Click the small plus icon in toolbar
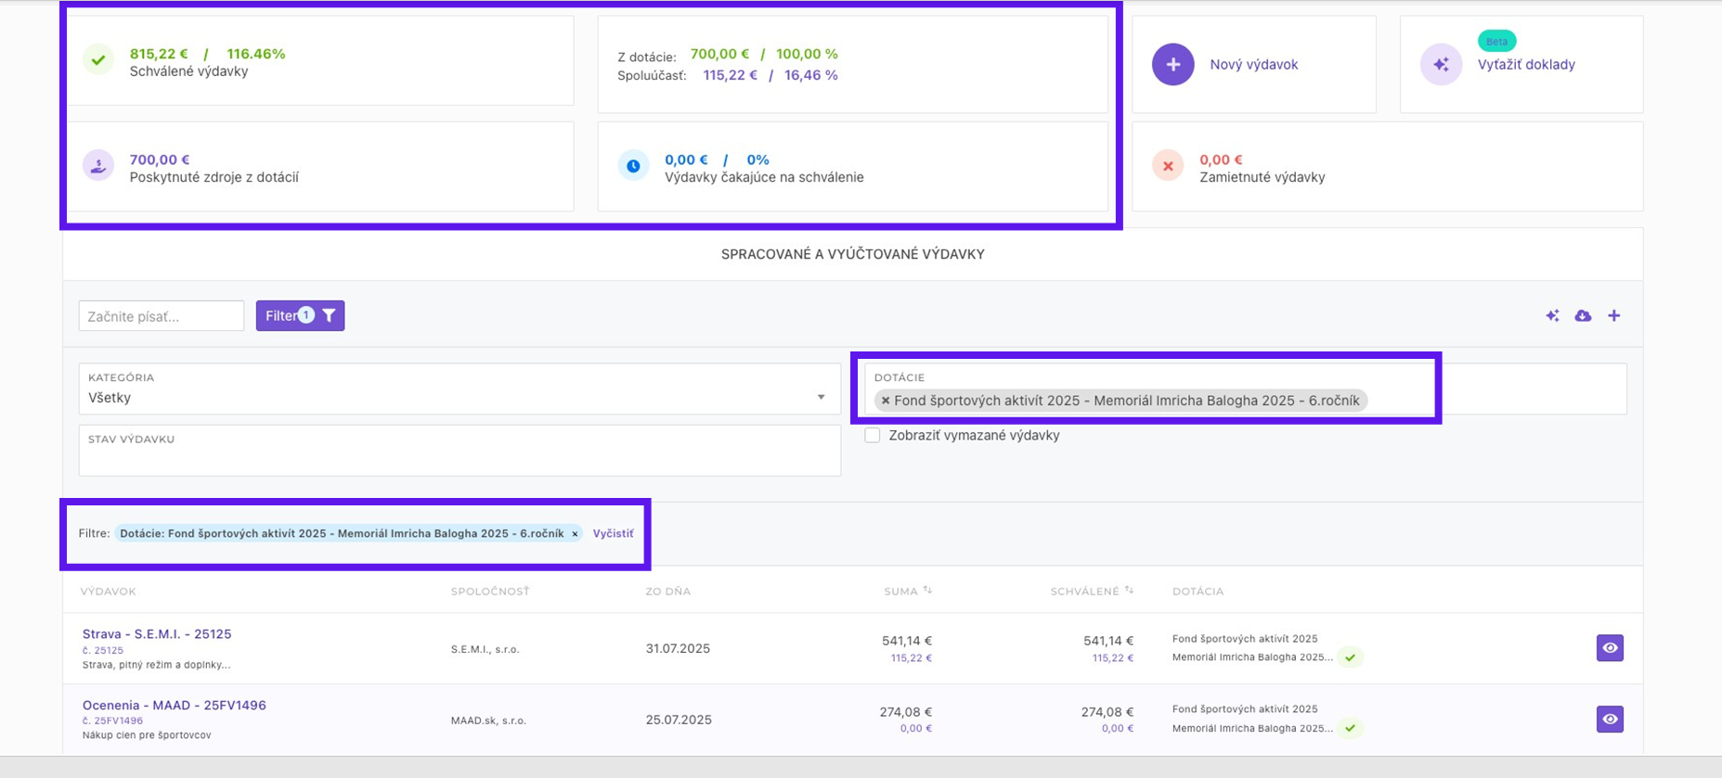Screen dimensions: 1722x778 pyautogui.click(x=1614, y=315)
